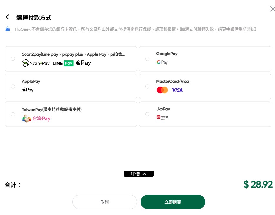Screen dimensions: 275x215
Task: Click the Apple Pay logo under ApplePay
Action: 28,90
